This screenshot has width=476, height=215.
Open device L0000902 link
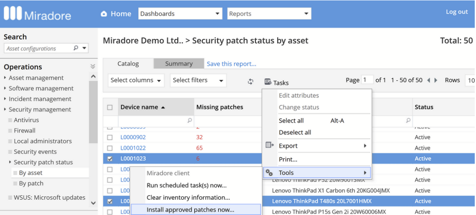133,138
